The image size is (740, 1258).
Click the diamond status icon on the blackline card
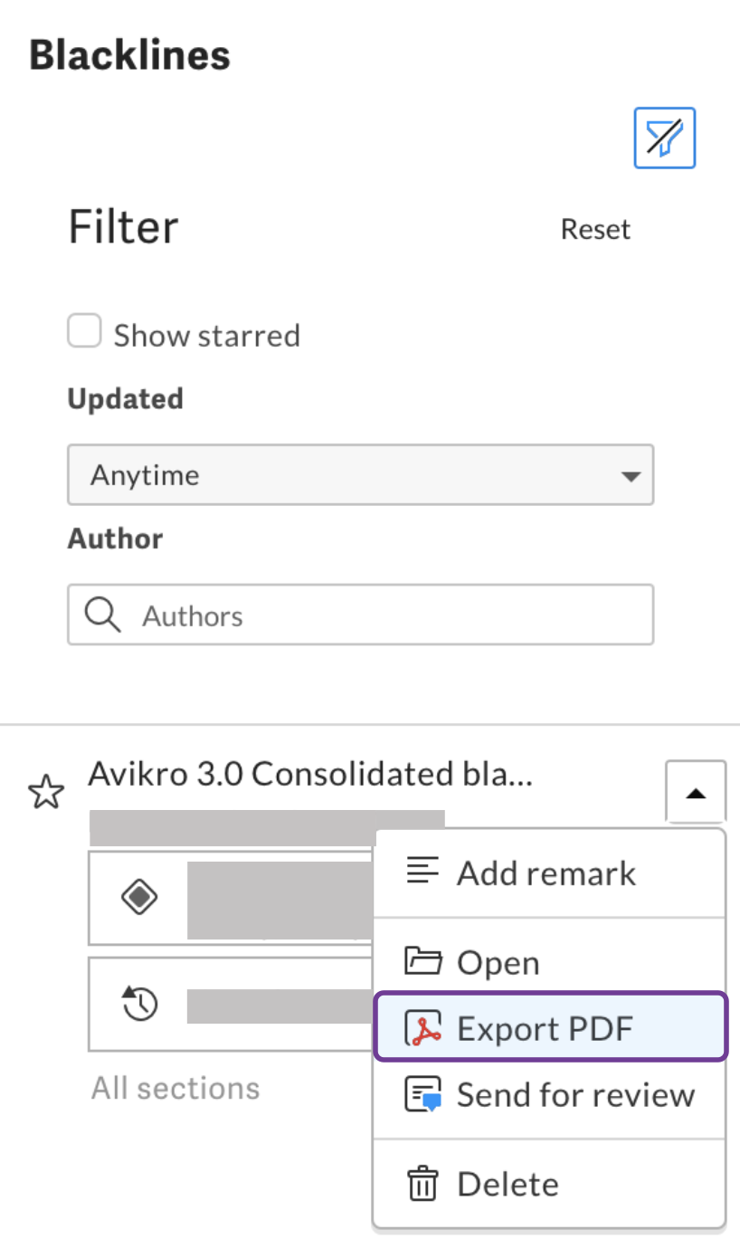(138, 897)
